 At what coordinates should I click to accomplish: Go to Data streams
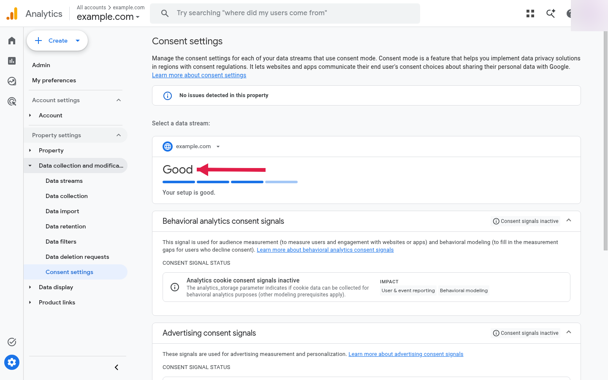point(64,181)
